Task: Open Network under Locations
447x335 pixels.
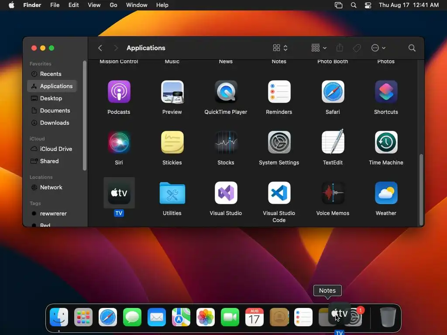Action: 52,188
